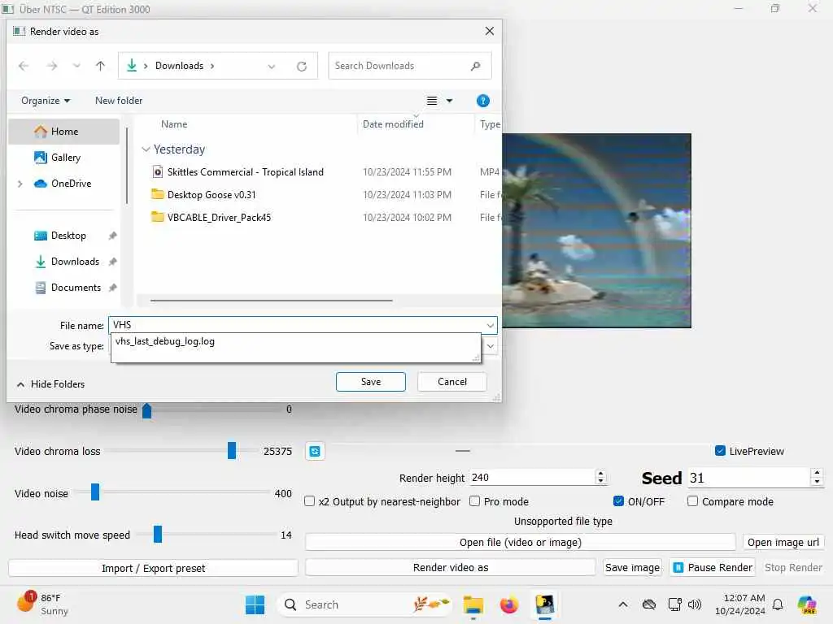The height and width of the screenshot is (624, 833).
Task: Select OneDrive in the sidebar
Action: (71, 184)
